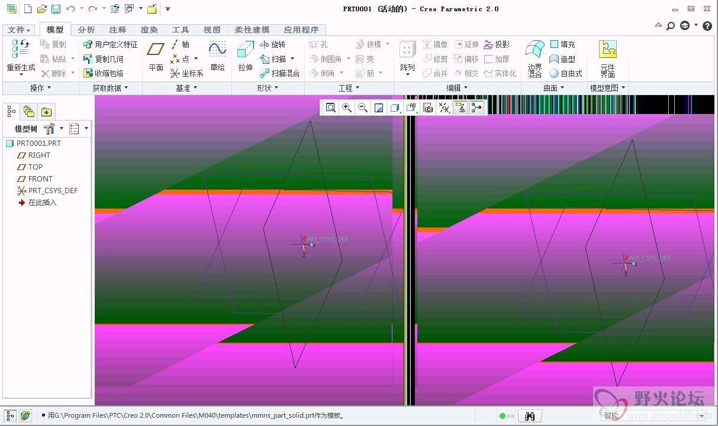The width and height of the screenshot is (718, 426).
Task: Select the 阵列 (Pattern) tool
Action: (x=407, y=57)
